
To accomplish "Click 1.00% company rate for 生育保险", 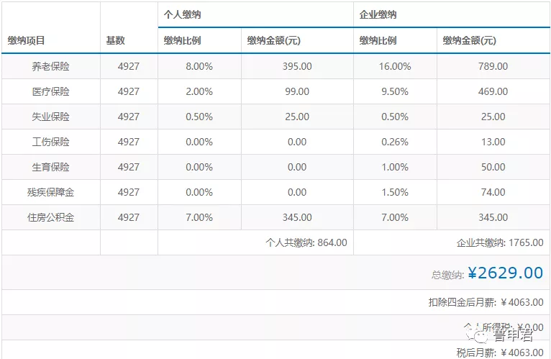I will (395, 167).
